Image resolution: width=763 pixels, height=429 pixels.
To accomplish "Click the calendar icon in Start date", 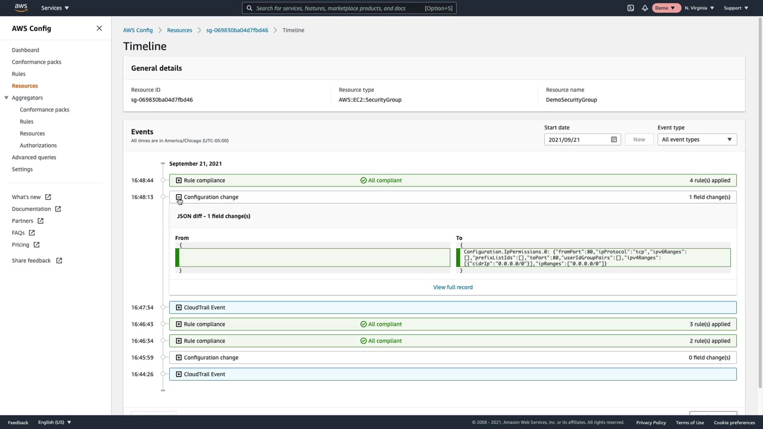I will pos(613,139).
